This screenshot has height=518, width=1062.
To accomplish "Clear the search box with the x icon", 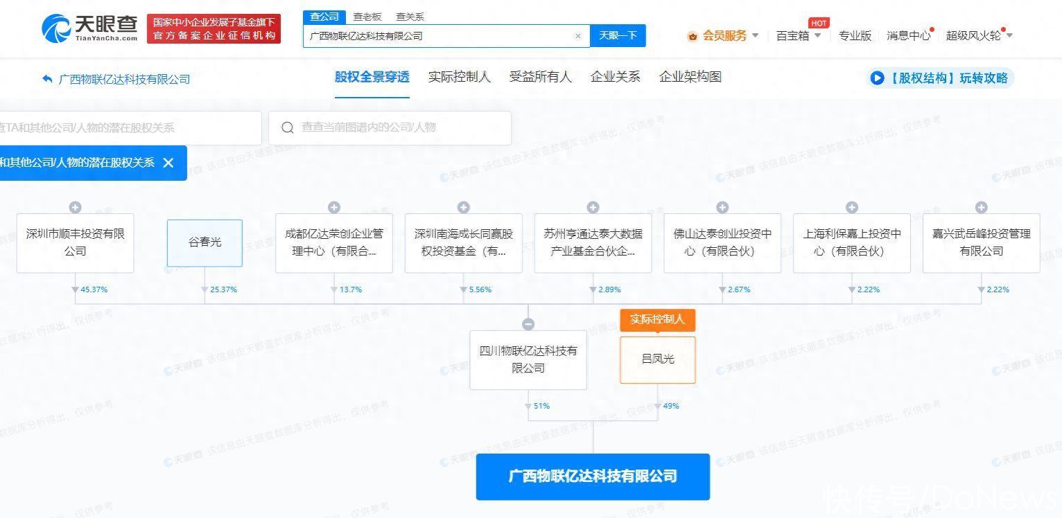I will click(x=578, y=36).
